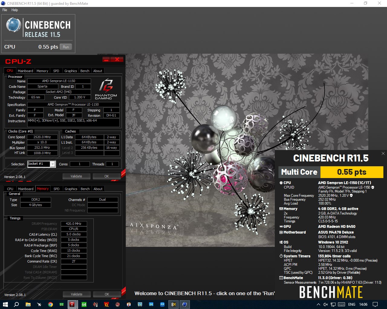The width and height of the screenshot is (387, 309).
Task: Close the upper CPU-Z window
Action: (x=117, y=59)
